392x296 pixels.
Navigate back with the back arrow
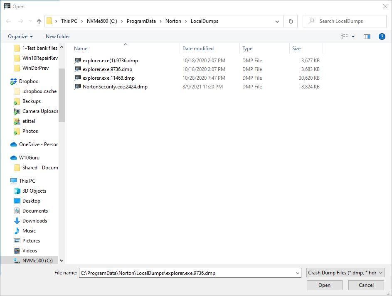8,21
